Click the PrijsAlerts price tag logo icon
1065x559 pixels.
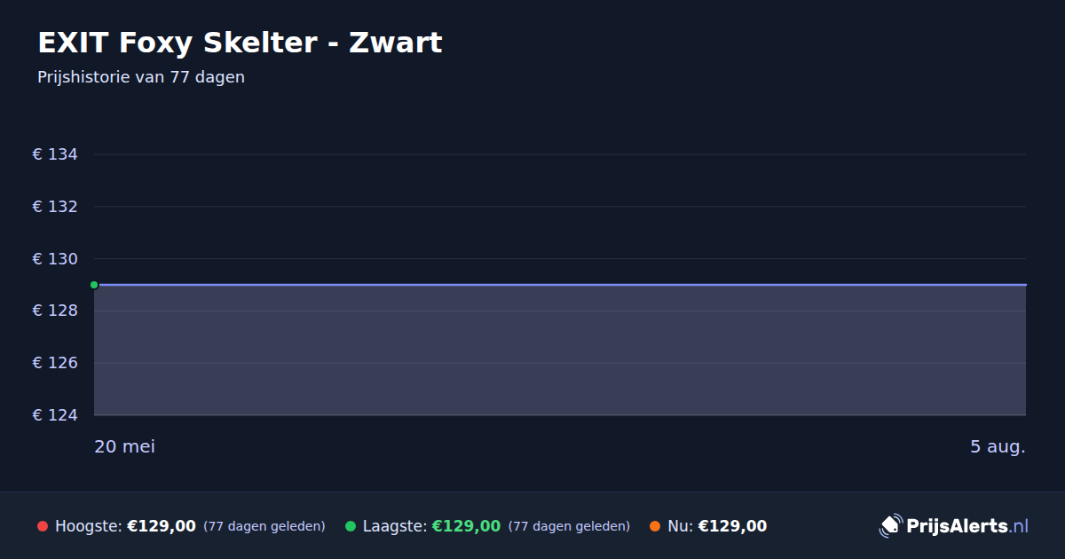(x=890, y=526)
